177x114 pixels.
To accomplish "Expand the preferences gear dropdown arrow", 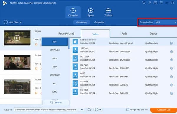I will pos(100,110).
